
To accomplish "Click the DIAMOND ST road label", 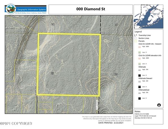I will 36,89.
